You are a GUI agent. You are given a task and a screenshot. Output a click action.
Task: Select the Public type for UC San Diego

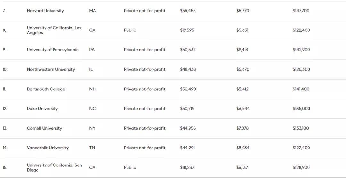coord(130,168)
